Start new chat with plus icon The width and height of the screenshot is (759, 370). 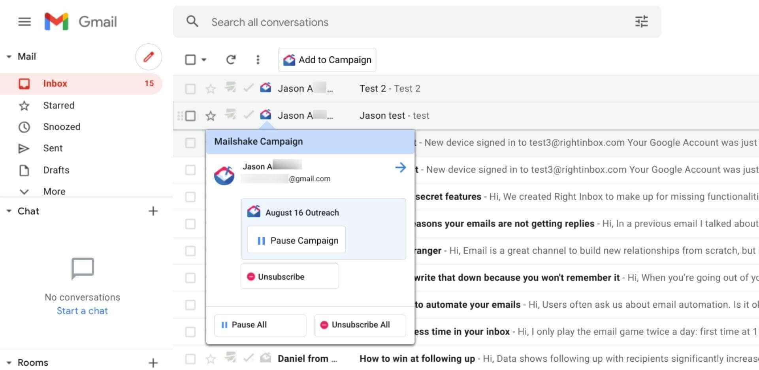(153, 211)
